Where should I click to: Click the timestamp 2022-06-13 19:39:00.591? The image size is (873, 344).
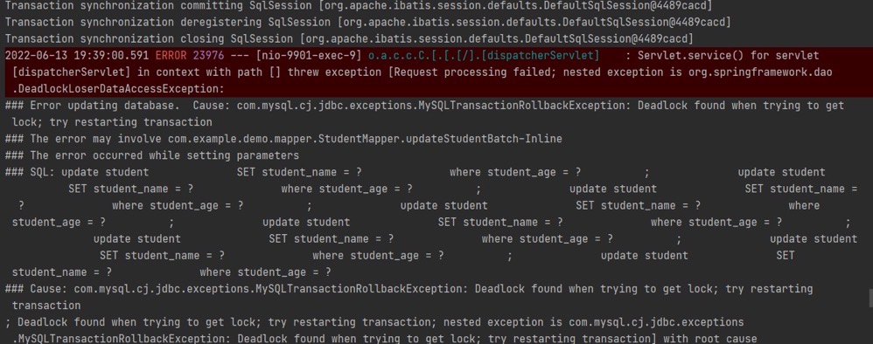[77, 56]
